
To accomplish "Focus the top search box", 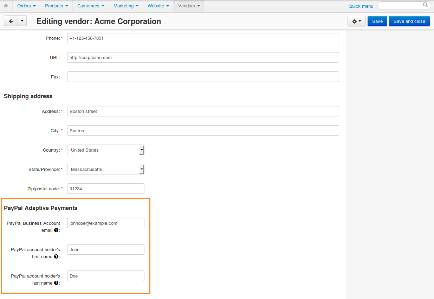I will (x=403, y=6).
